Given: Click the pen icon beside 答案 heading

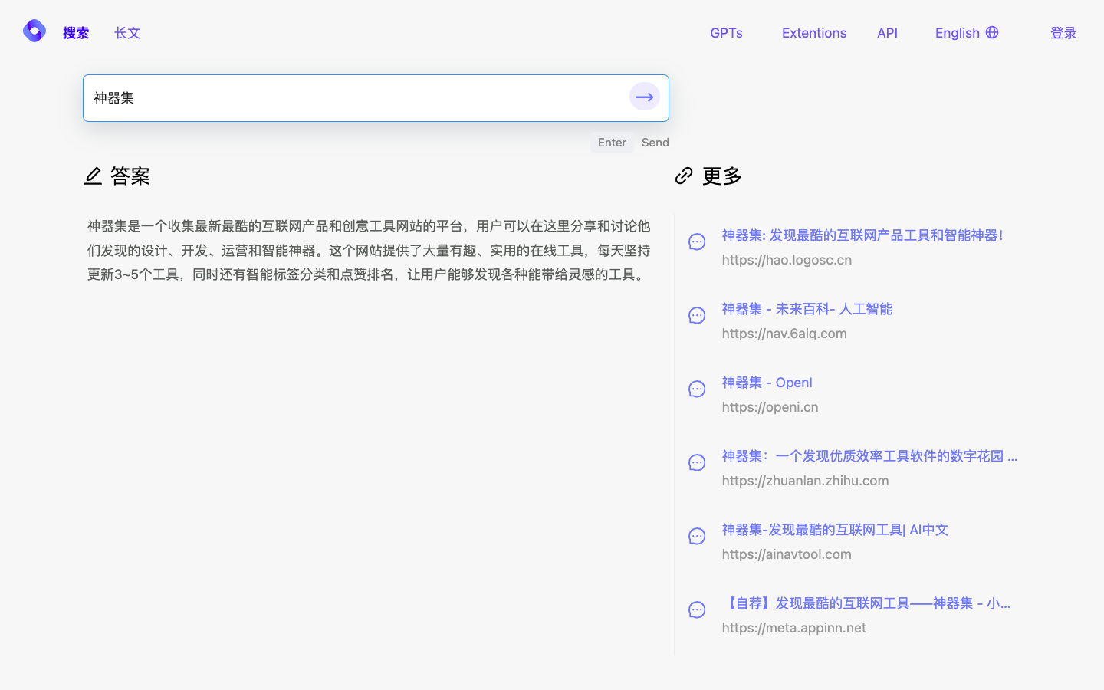Looking at the screenshot, I should click(x=94, y=176).
